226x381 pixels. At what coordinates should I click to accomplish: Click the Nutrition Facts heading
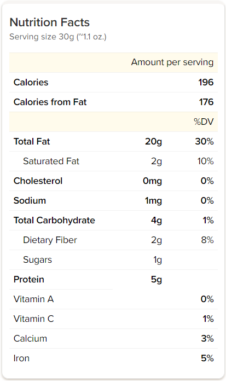(50, 22)
